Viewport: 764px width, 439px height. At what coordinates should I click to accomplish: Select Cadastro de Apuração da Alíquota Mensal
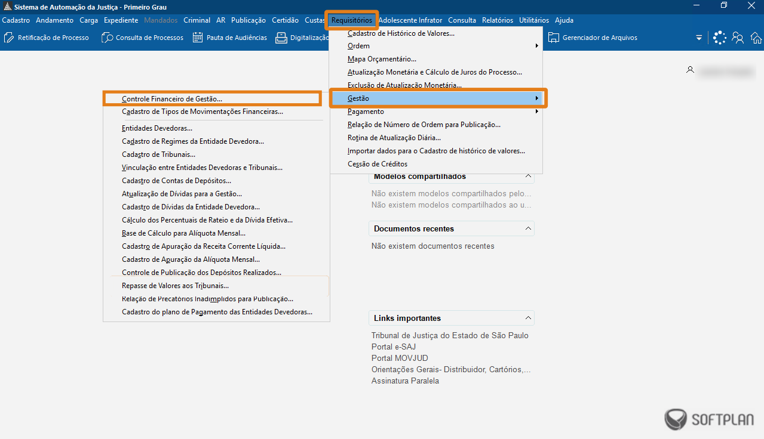point(216,259)
